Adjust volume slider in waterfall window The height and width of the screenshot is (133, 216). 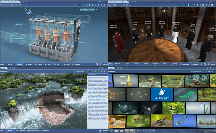click(x=81, y=71)
